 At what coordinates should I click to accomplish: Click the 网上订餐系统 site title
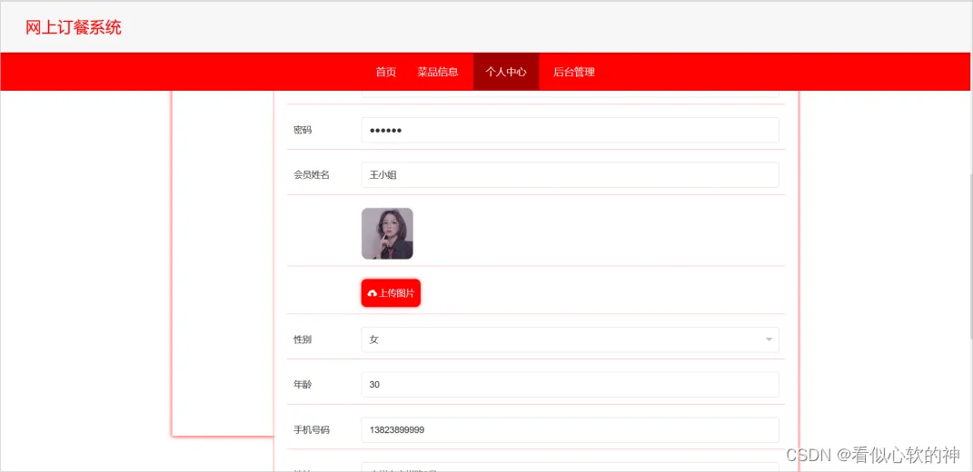click(x=74, y=27)
